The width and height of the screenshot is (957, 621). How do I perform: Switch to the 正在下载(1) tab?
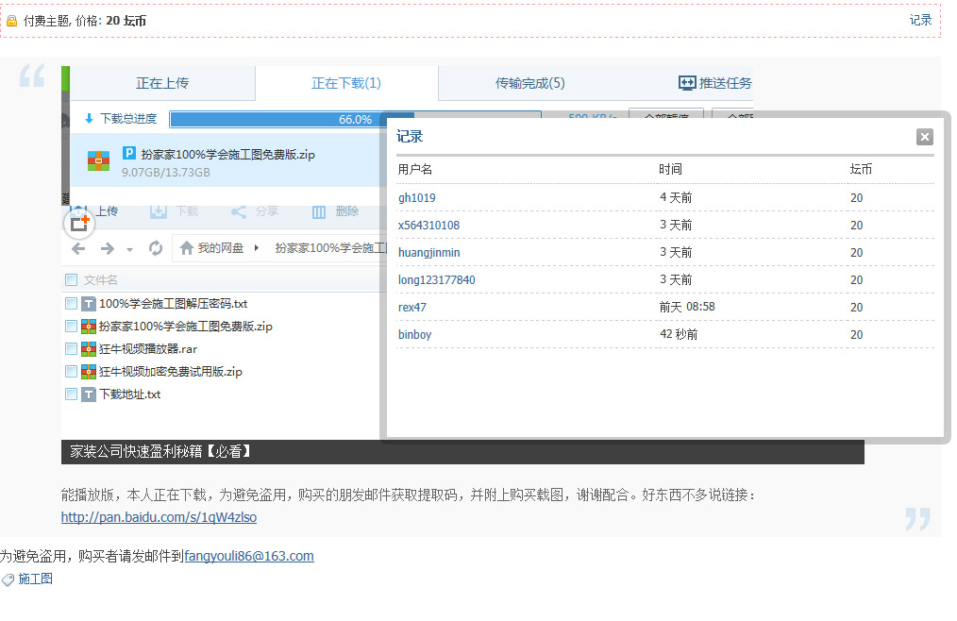pos(346,83)
